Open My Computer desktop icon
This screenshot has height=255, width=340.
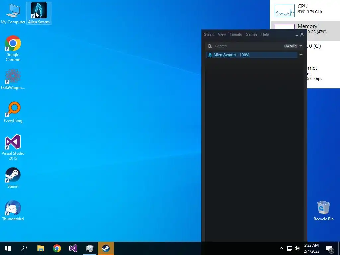[13, 13]
